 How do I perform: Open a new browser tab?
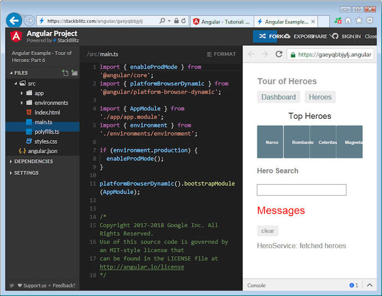[x=324, y=22]
